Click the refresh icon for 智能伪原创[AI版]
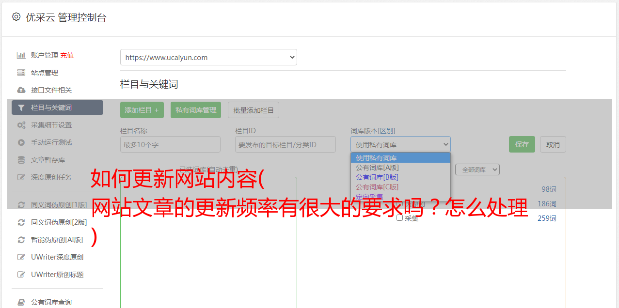The width and height of the screenshot is (619, 308). point(21,240)
